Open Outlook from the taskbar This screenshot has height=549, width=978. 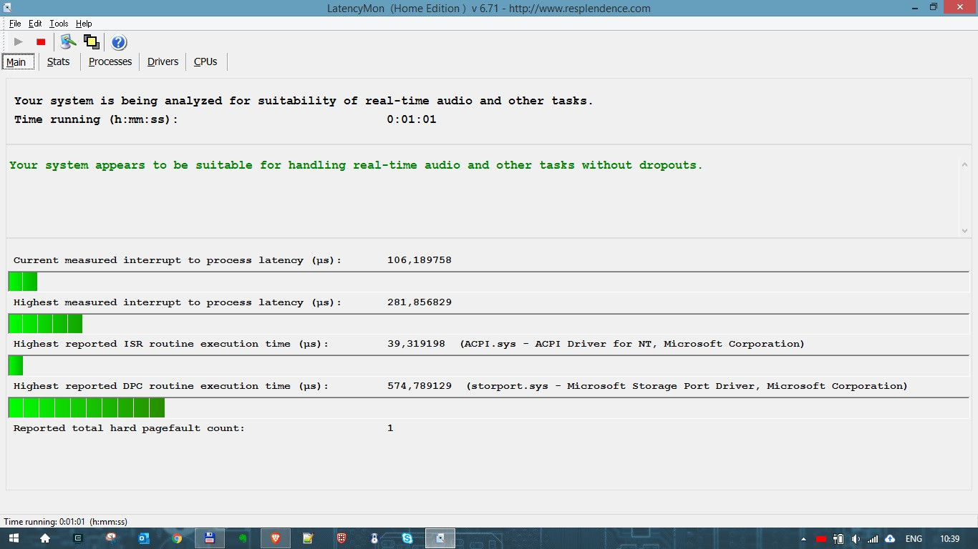[144, 538]
